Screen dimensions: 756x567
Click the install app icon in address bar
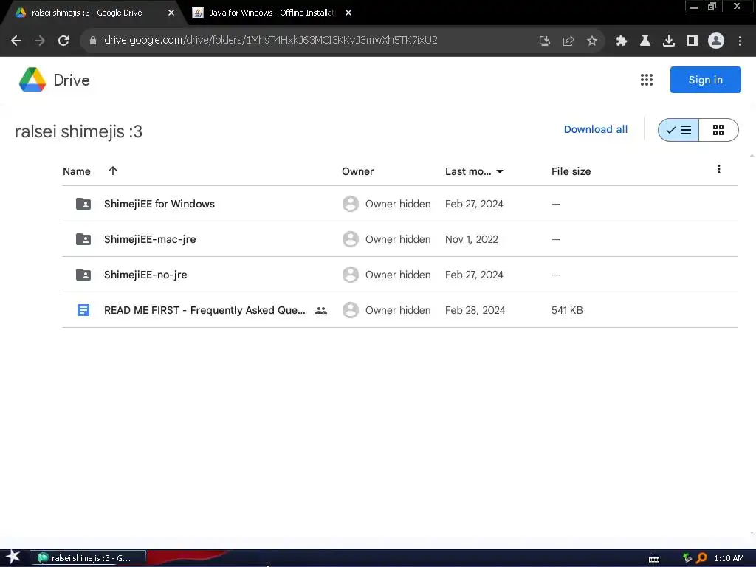coord(544,41)
